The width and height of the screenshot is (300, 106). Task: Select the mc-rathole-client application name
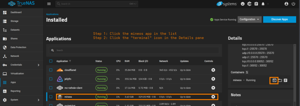coord(74,88)
